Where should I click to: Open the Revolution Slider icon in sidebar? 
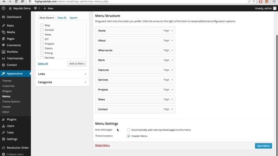coord(3,148)
